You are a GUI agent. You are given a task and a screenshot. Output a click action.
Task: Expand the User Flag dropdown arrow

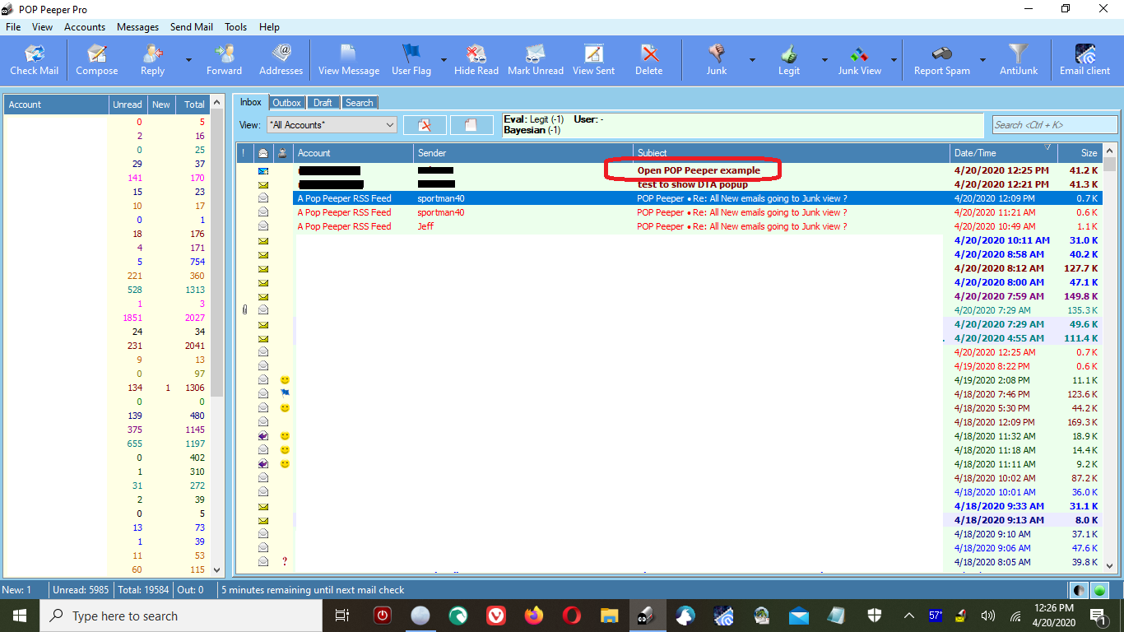pyautogui.click(x=444, y=60)
